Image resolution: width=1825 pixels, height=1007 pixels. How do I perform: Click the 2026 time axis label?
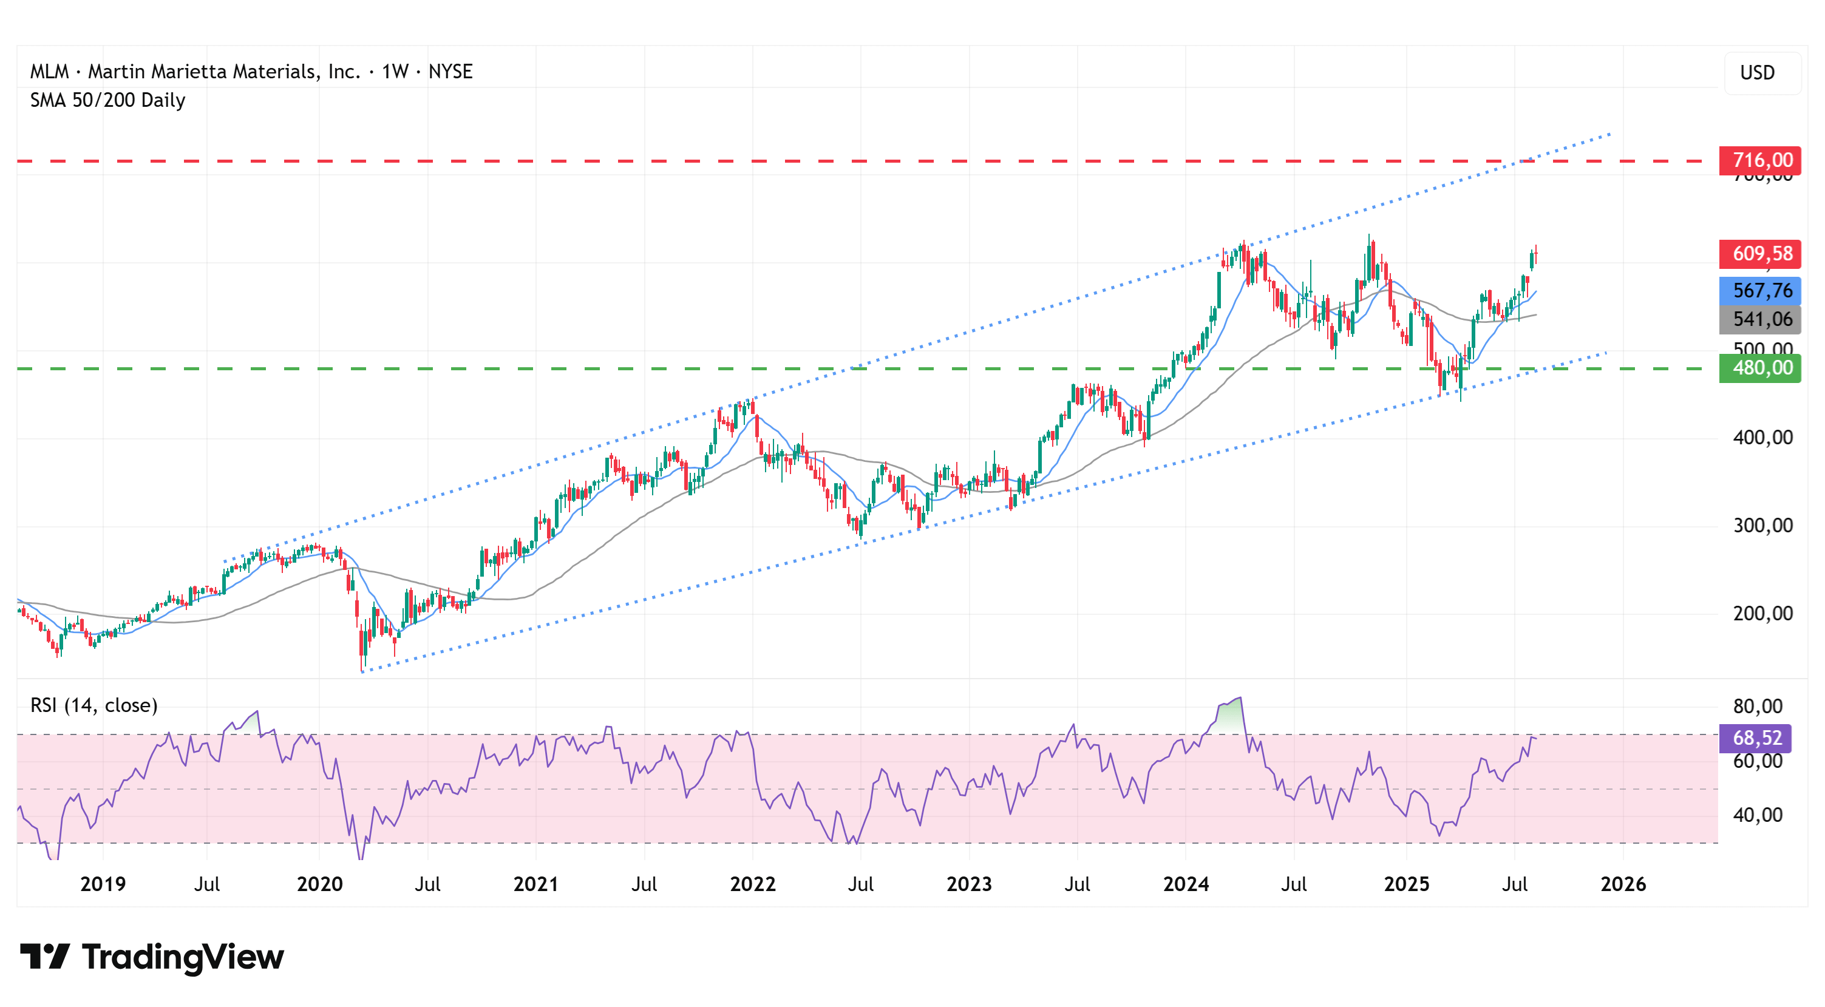coord(1624,884)
